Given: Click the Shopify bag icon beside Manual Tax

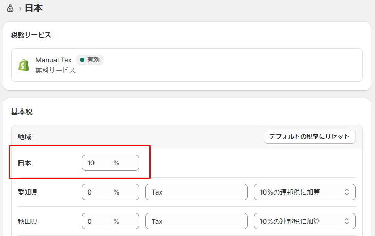Looking at the screenshot, I should click(x=24, y=65).
